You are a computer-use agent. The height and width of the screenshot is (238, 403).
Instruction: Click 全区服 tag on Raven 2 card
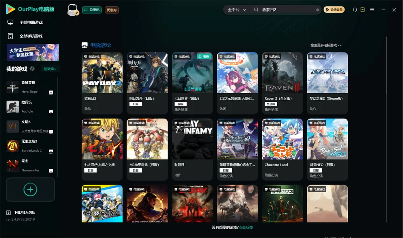click(271, 104)
